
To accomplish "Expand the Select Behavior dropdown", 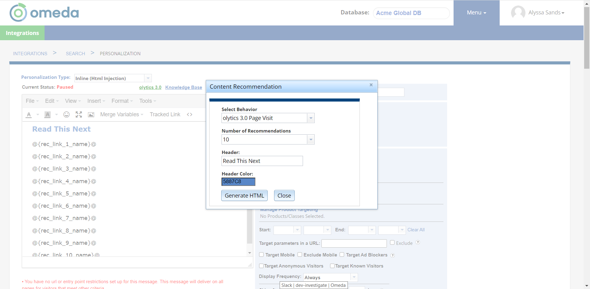I will [x=311, y=118].
